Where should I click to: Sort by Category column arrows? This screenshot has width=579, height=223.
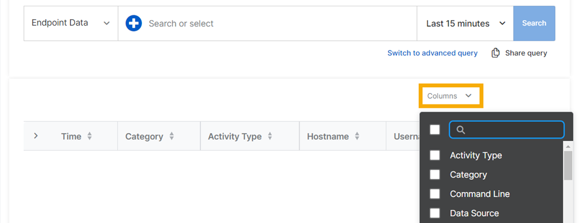tap(172, 136)
